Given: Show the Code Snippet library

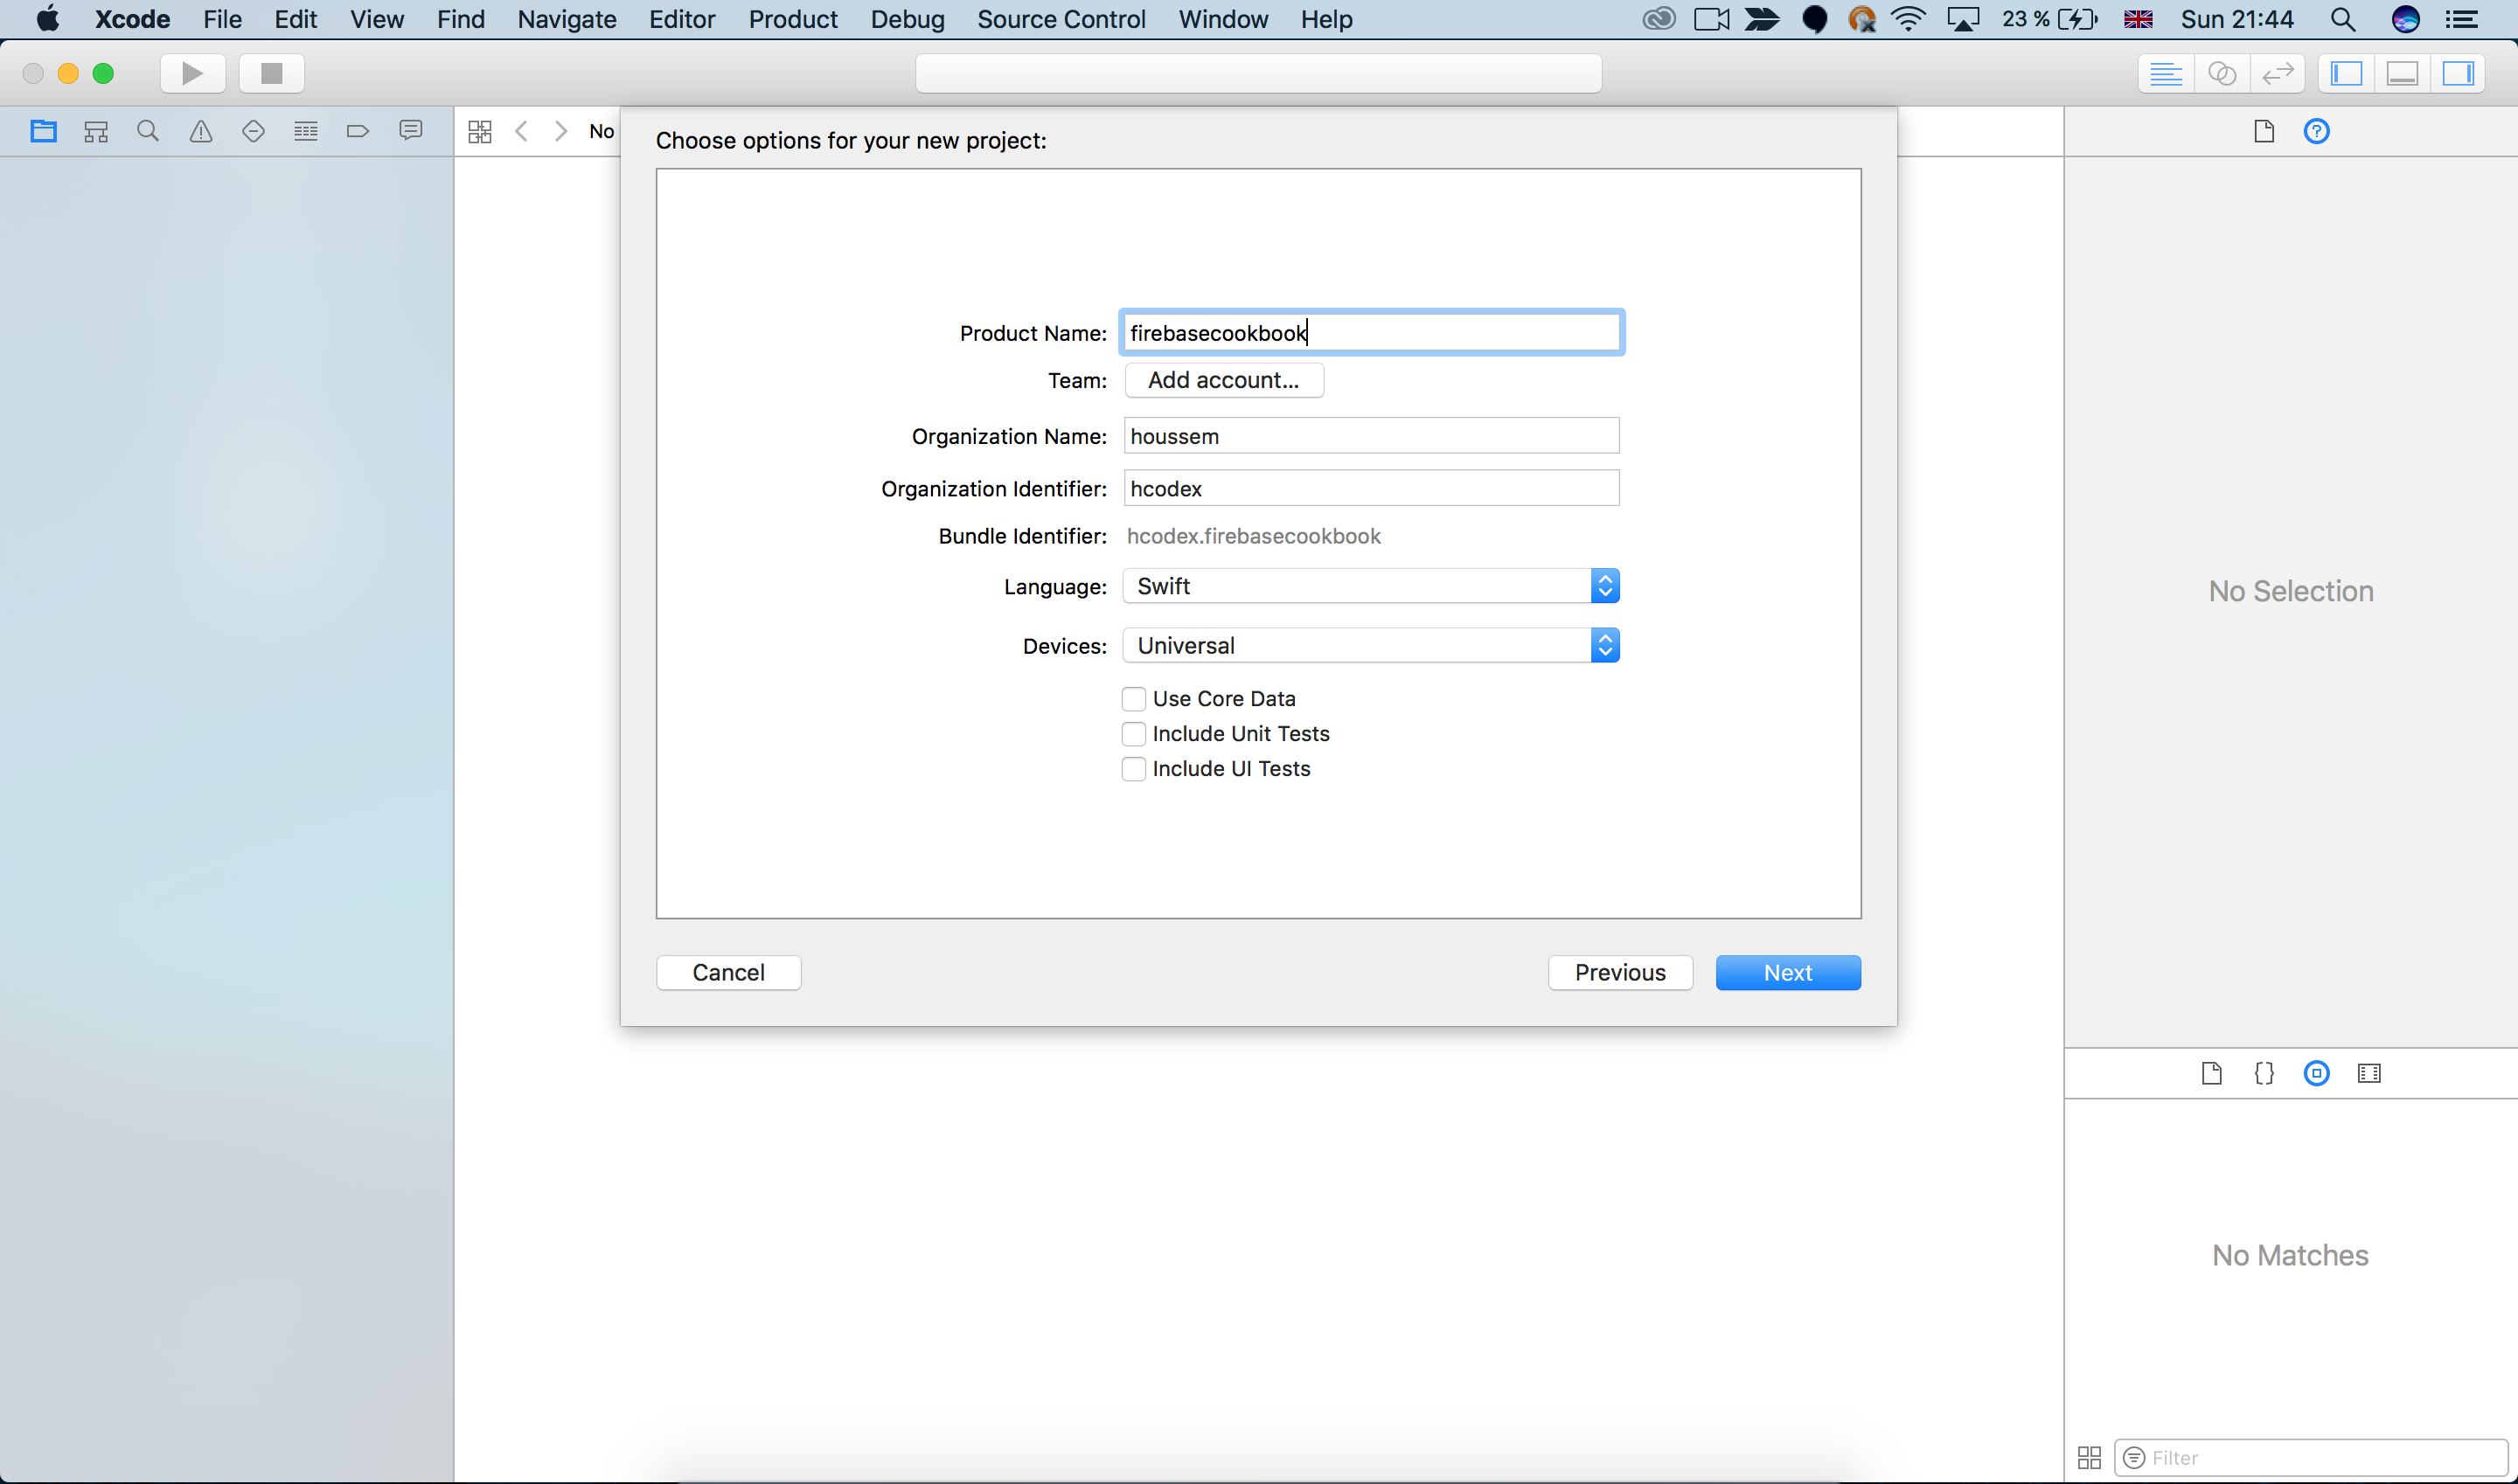Looking at the screenshot, I should 2264,1073.
